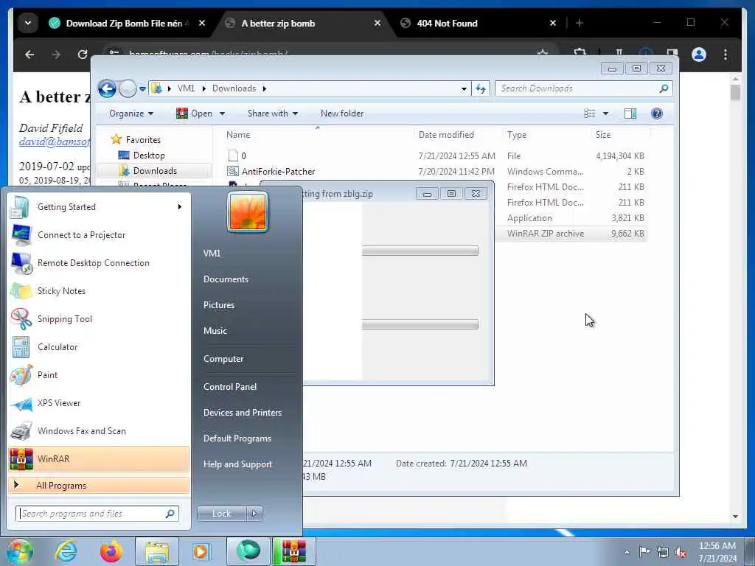Launch Windows Fax and Scan
This screenshot has height=566, width=755.
99,430
